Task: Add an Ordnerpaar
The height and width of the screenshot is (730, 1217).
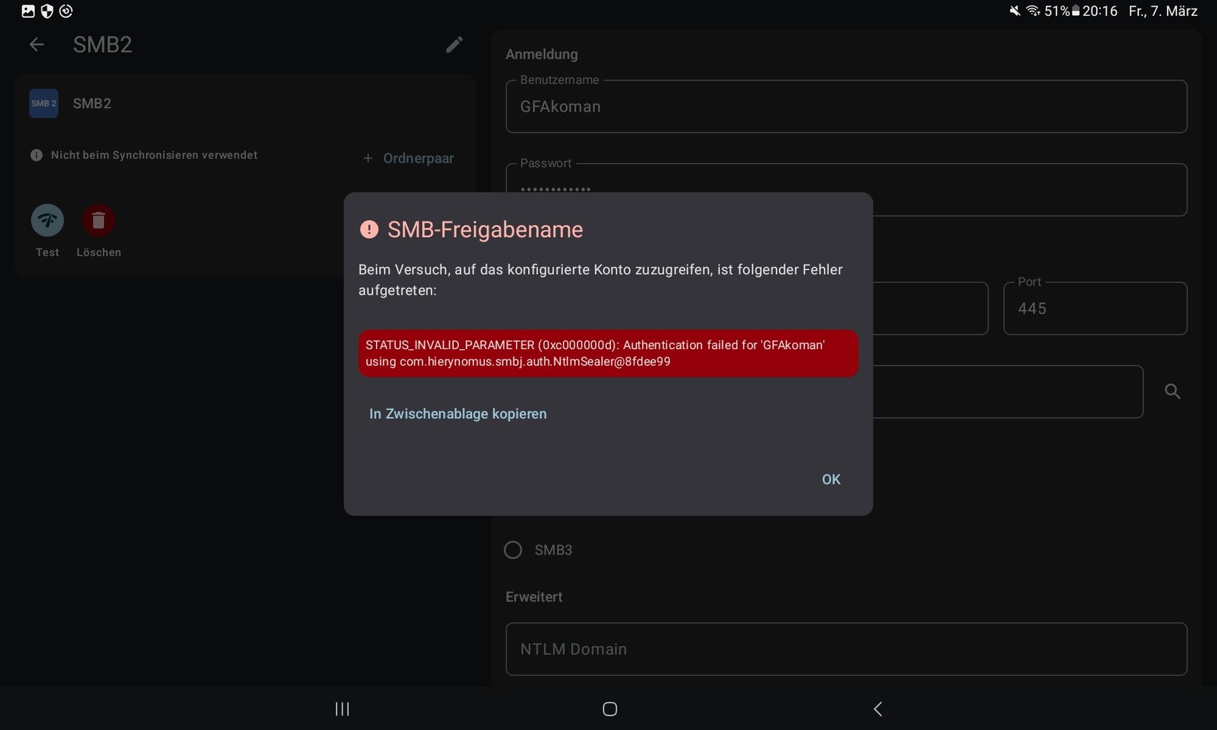Action: pos(409,158)
